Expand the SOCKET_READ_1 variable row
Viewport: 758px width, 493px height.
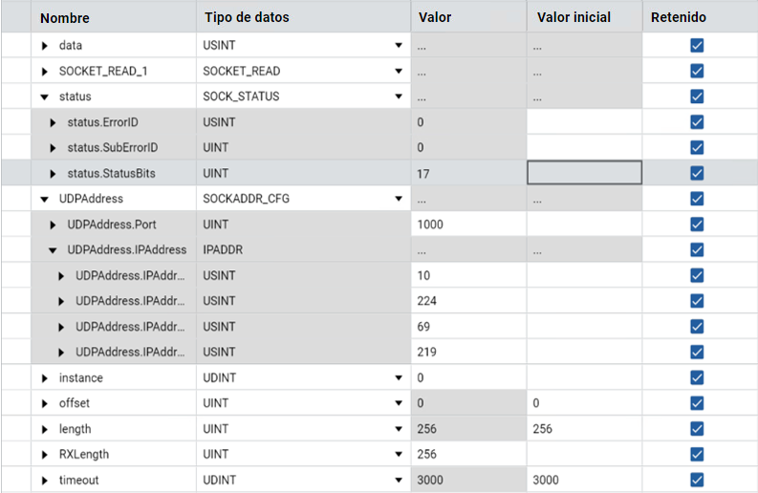(45, 71)
